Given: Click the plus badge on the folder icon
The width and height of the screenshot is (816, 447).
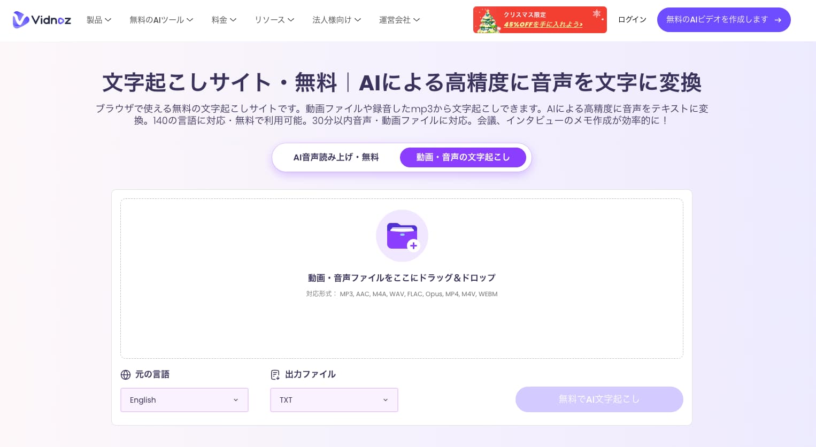Looking at the screenshot, I should pyautogui.click(x=413, y=246).
